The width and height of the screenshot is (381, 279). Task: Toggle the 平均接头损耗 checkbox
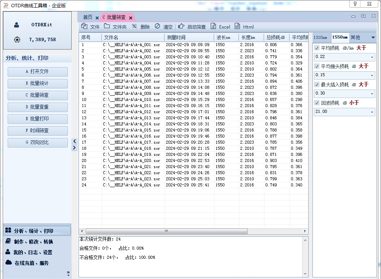click(317, 66)
